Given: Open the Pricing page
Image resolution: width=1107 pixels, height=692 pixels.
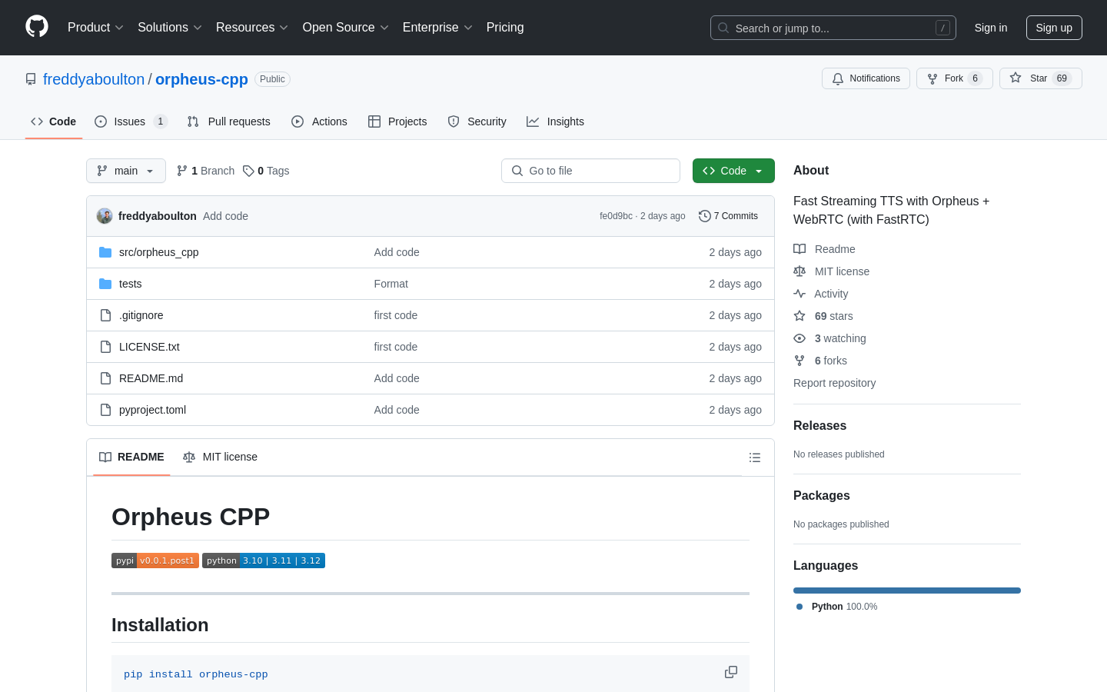Looking at the screenshot, I should pos(505,27).
